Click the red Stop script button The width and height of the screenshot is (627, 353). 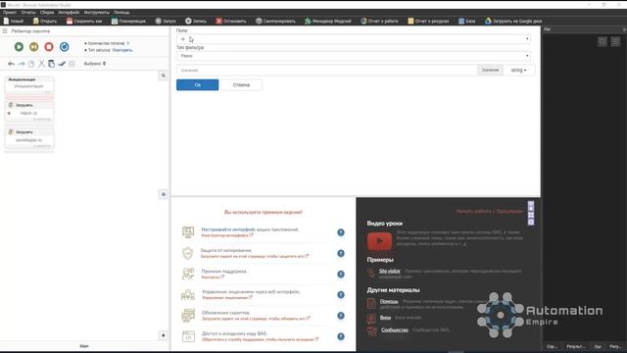[49, 47]
